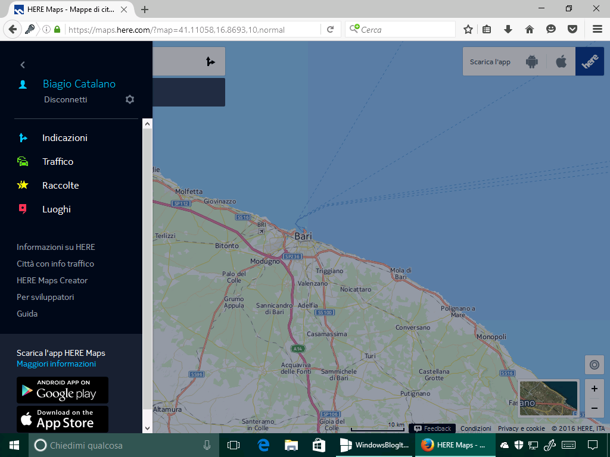Click the A14 highway shield on map
This screenshot has height=457, width=610.
pos(298,349)
